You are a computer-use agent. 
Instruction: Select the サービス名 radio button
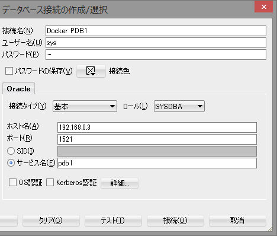11,163
